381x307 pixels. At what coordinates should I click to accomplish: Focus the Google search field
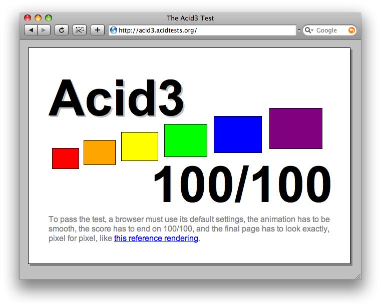329,30
